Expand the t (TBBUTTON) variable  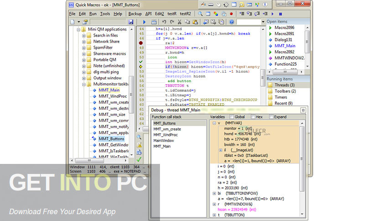[x=214, y=215]
